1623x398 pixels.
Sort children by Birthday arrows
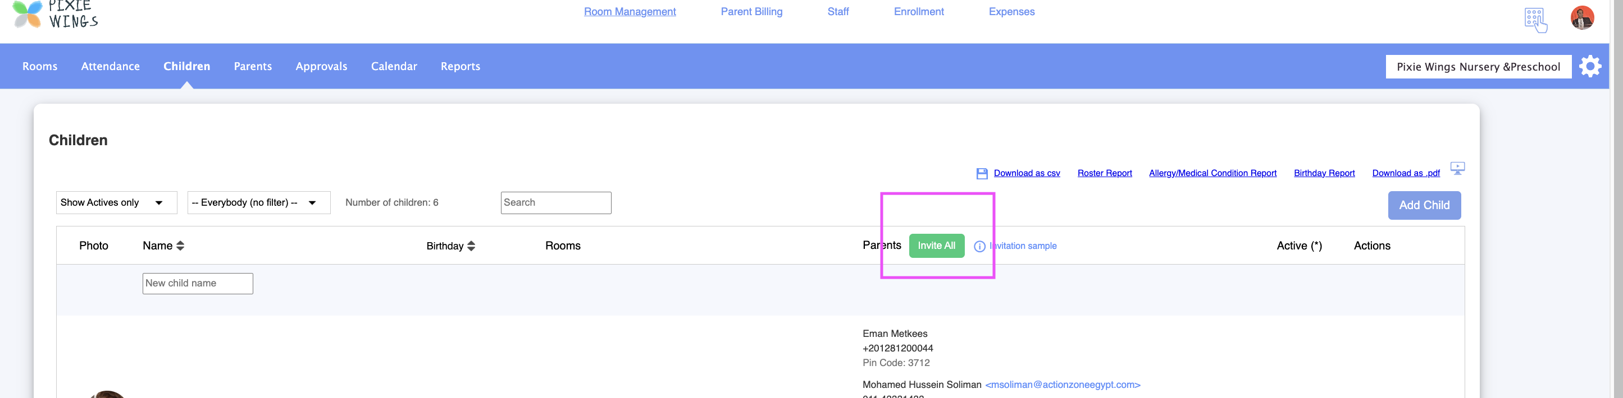point(471,246)
